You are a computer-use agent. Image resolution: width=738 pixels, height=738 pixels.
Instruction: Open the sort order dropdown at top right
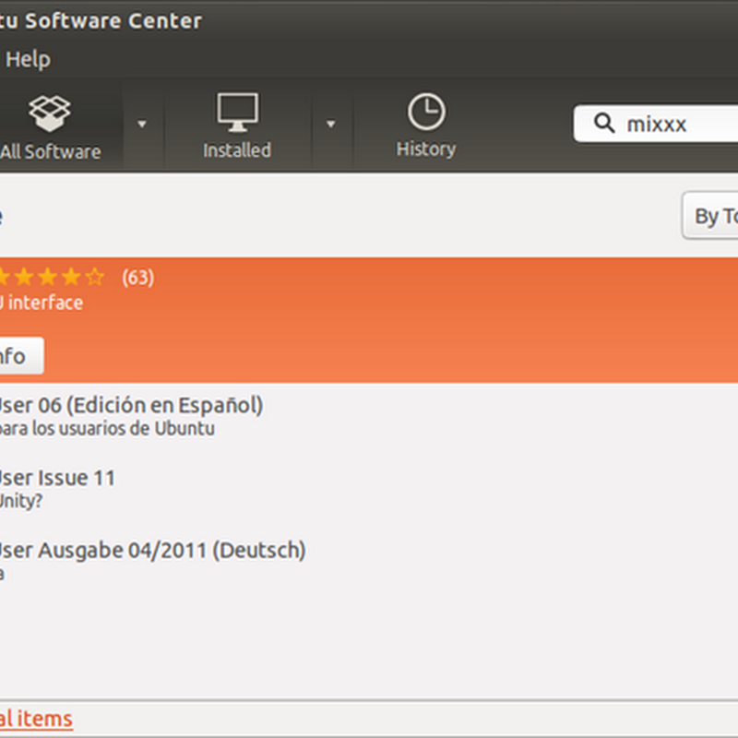709,216
